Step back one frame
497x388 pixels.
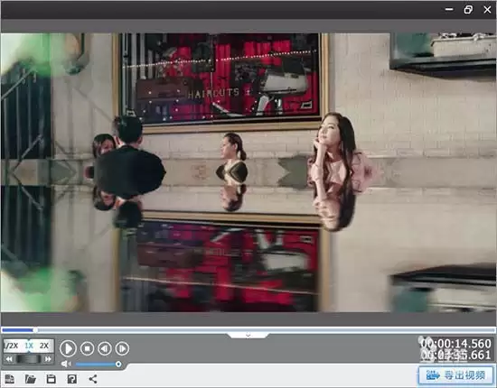coord(105,348)
